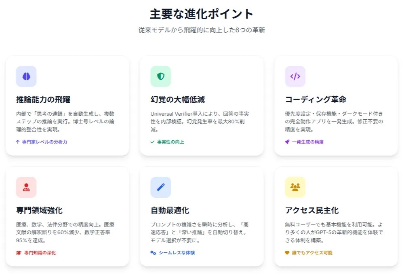The height and width of the screenshot is (275, 406).
Task: Click the blue wand icon for 自動最適化
Action: click(x=161, y=187)
